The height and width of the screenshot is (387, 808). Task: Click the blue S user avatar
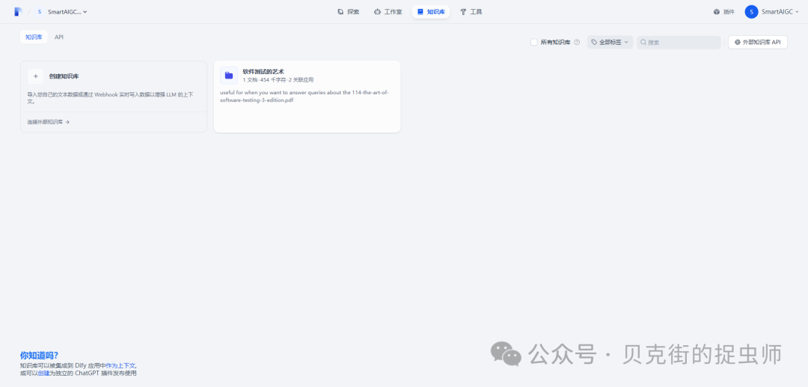tap(751, 11)
